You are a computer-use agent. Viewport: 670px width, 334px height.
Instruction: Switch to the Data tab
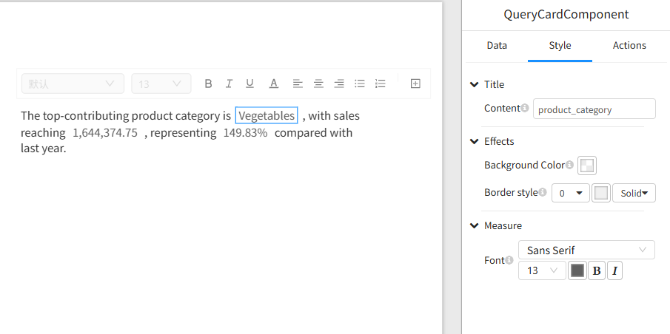point(497,46)
